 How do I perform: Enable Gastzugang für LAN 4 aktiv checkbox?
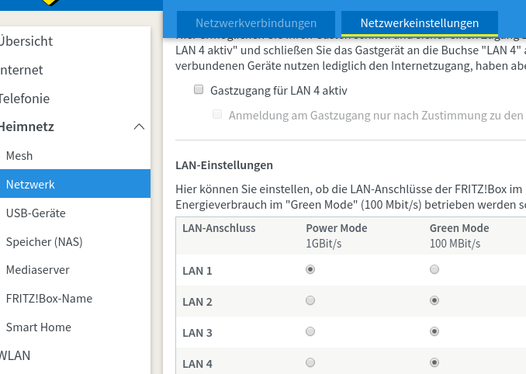click(199, 89)
